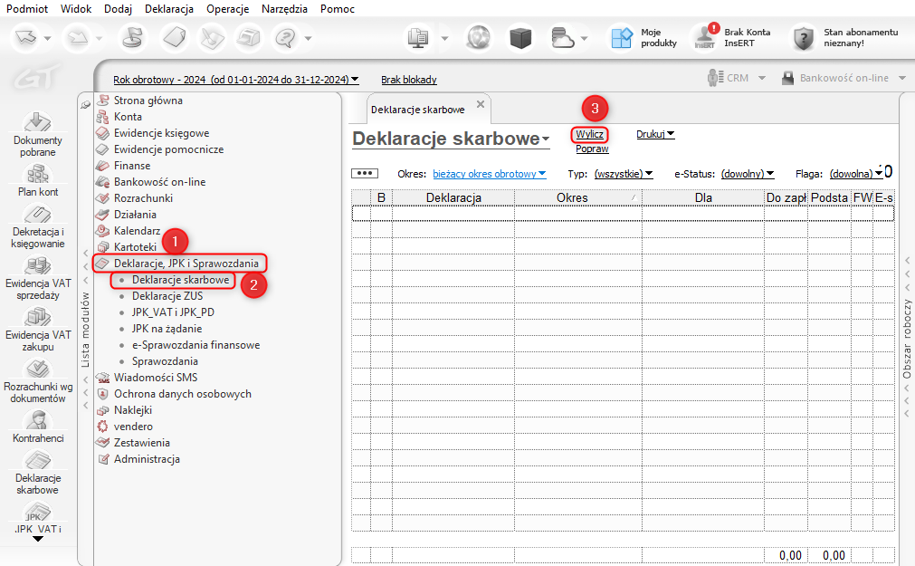Viewport: 915px width, 566px height.
Task: Open the Deklaracja menu
Action: (x=169, y=9)
